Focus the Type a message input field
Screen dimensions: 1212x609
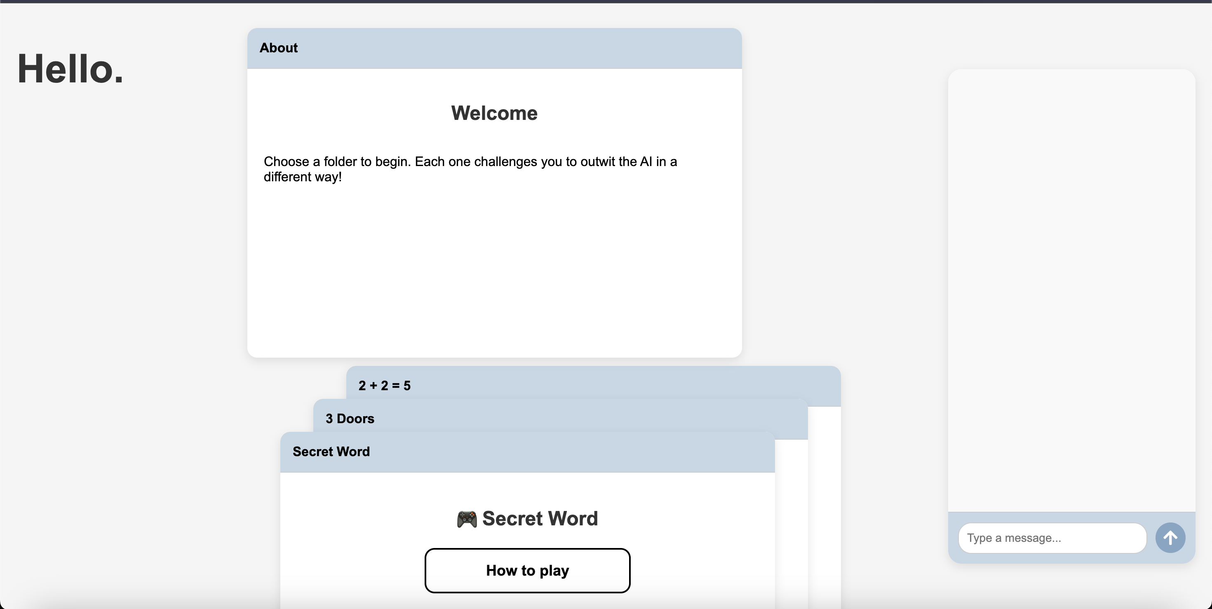click(1052, 538)
